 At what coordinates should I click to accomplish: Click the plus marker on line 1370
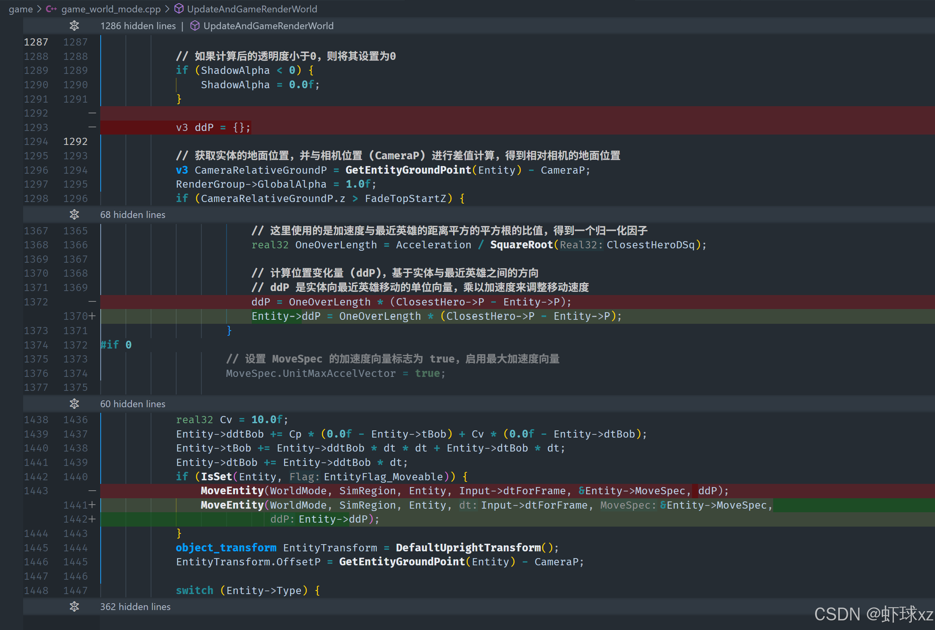point(92,316)
